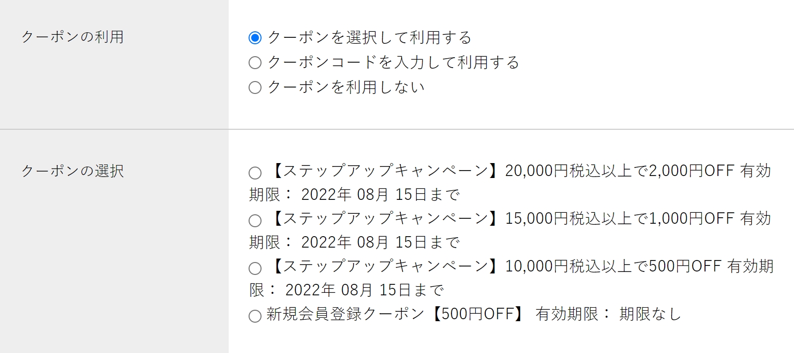The image size is (794, 353).
Task: Select the 'クーポンを選択して利用する' radio button
Action: [255, 38]
